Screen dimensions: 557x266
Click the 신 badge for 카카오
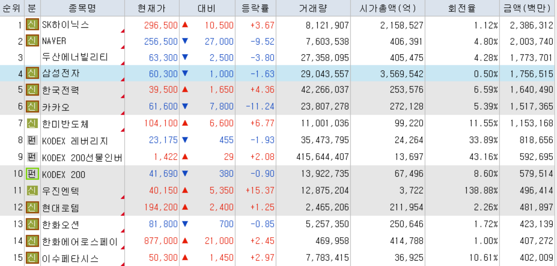[x=32, y=107]
